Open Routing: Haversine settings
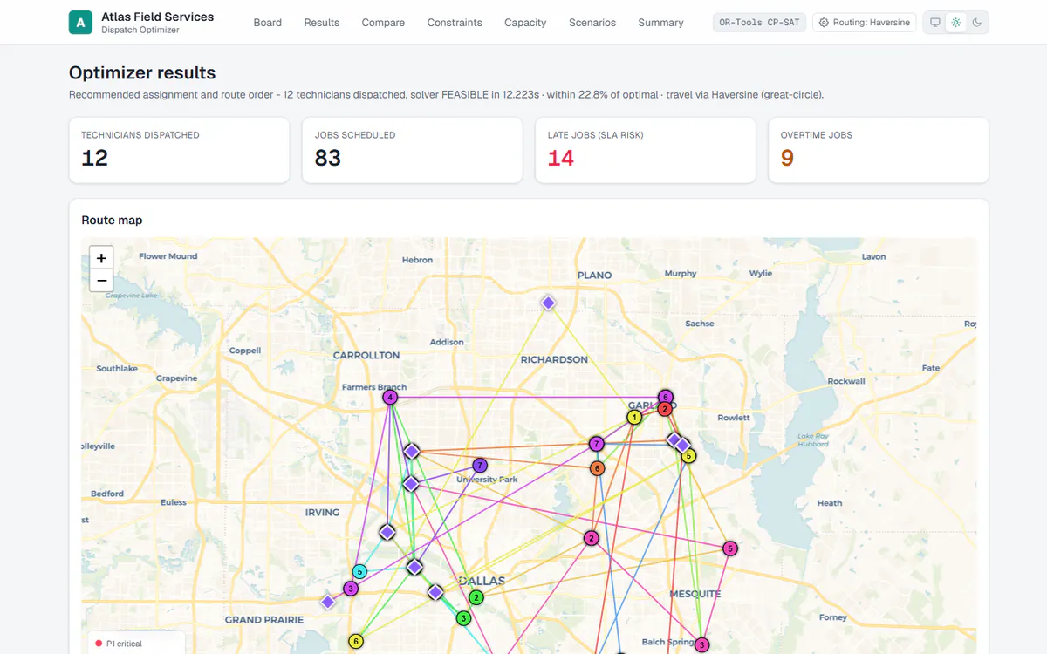This screenshot has width=1047, height=654. (865, 23)
